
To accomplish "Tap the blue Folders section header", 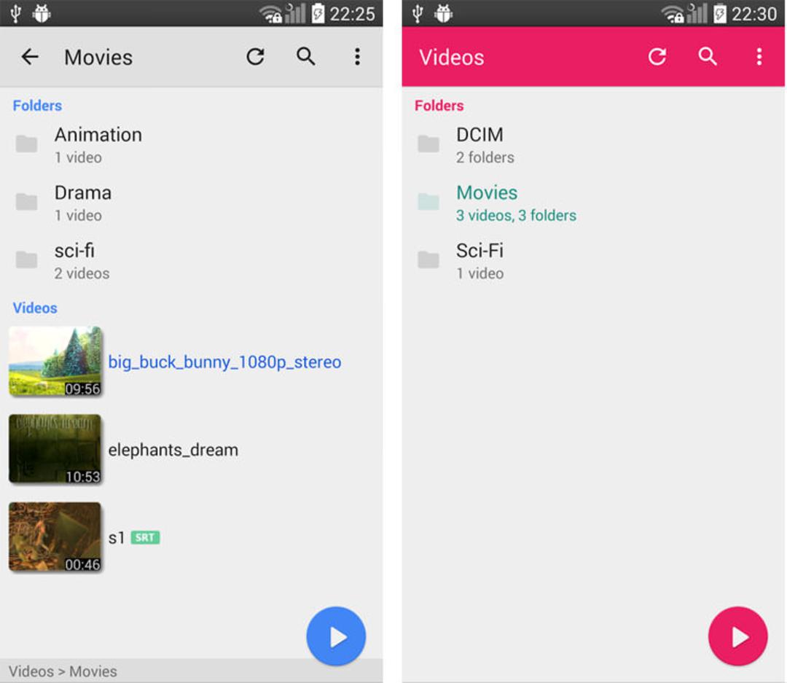I will 37,106.
